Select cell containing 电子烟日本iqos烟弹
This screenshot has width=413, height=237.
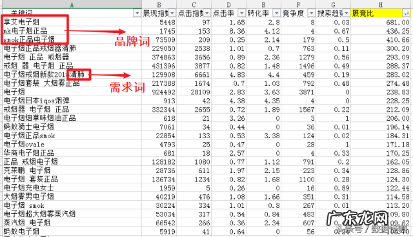click(x=72, y=101)
